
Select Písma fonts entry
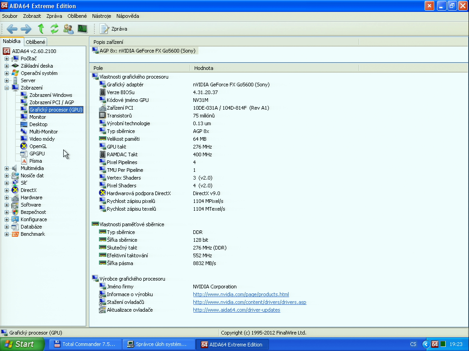(x=36, y=161)
